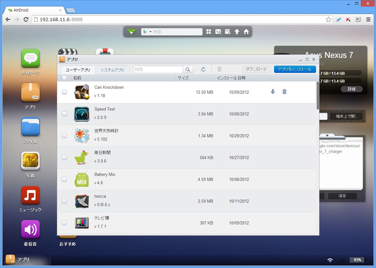Click the ダウンロード button
The width and height of the screenshot is (376, 268).
point(256,69)
